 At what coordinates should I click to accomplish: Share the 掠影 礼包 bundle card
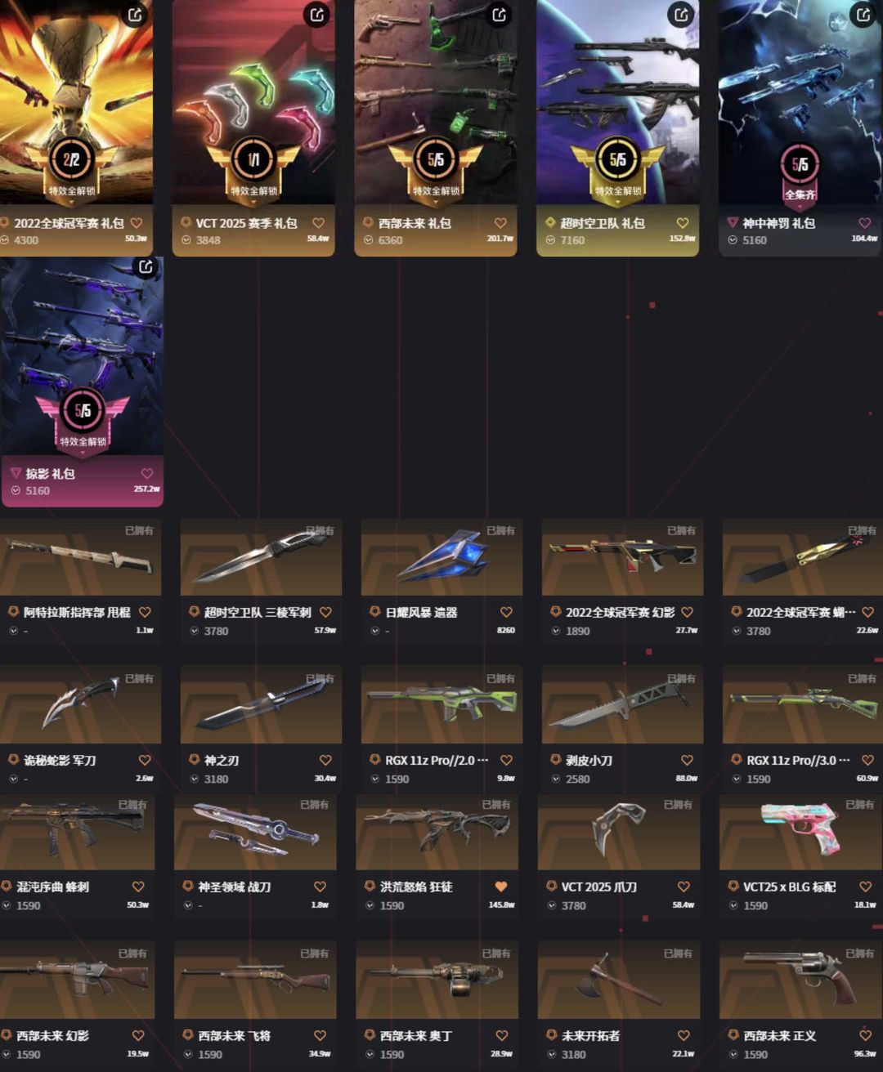(146, 266)
